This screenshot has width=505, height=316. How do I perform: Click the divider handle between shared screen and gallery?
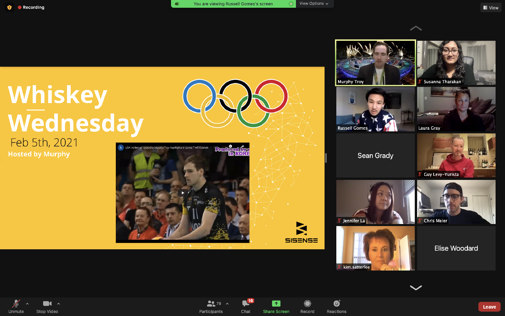[x=326, y=158]
